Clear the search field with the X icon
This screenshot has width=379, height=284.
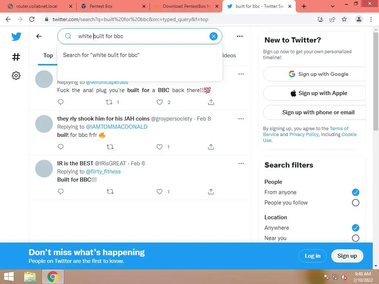tap(214, 36)
